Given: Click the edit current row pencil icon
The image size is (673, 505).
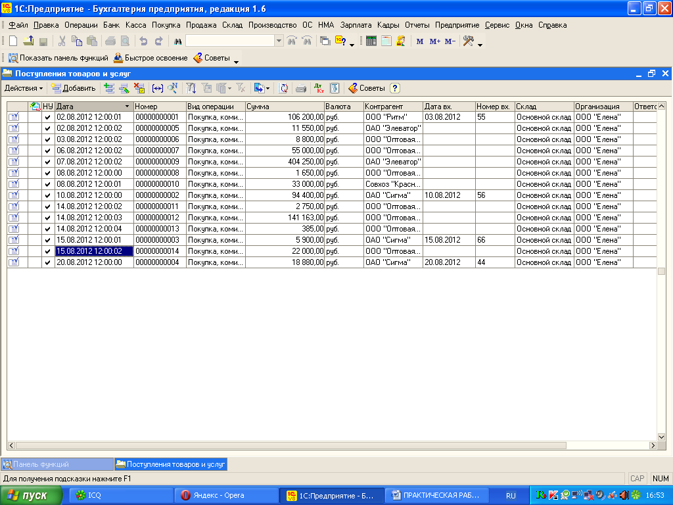Looking at the screenshot, I should point(124,88).
